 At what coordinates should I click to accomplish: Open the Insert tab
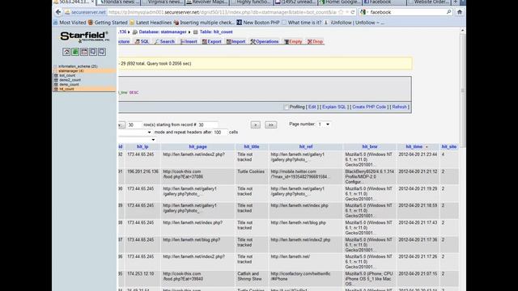point(189,41)
